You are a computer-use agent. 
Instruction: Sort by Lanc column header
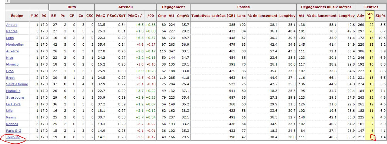242,16
